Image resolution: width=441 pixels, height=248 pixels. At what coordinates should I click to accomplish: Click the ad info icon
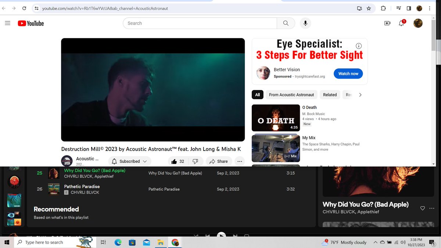[x=359, y=46]
